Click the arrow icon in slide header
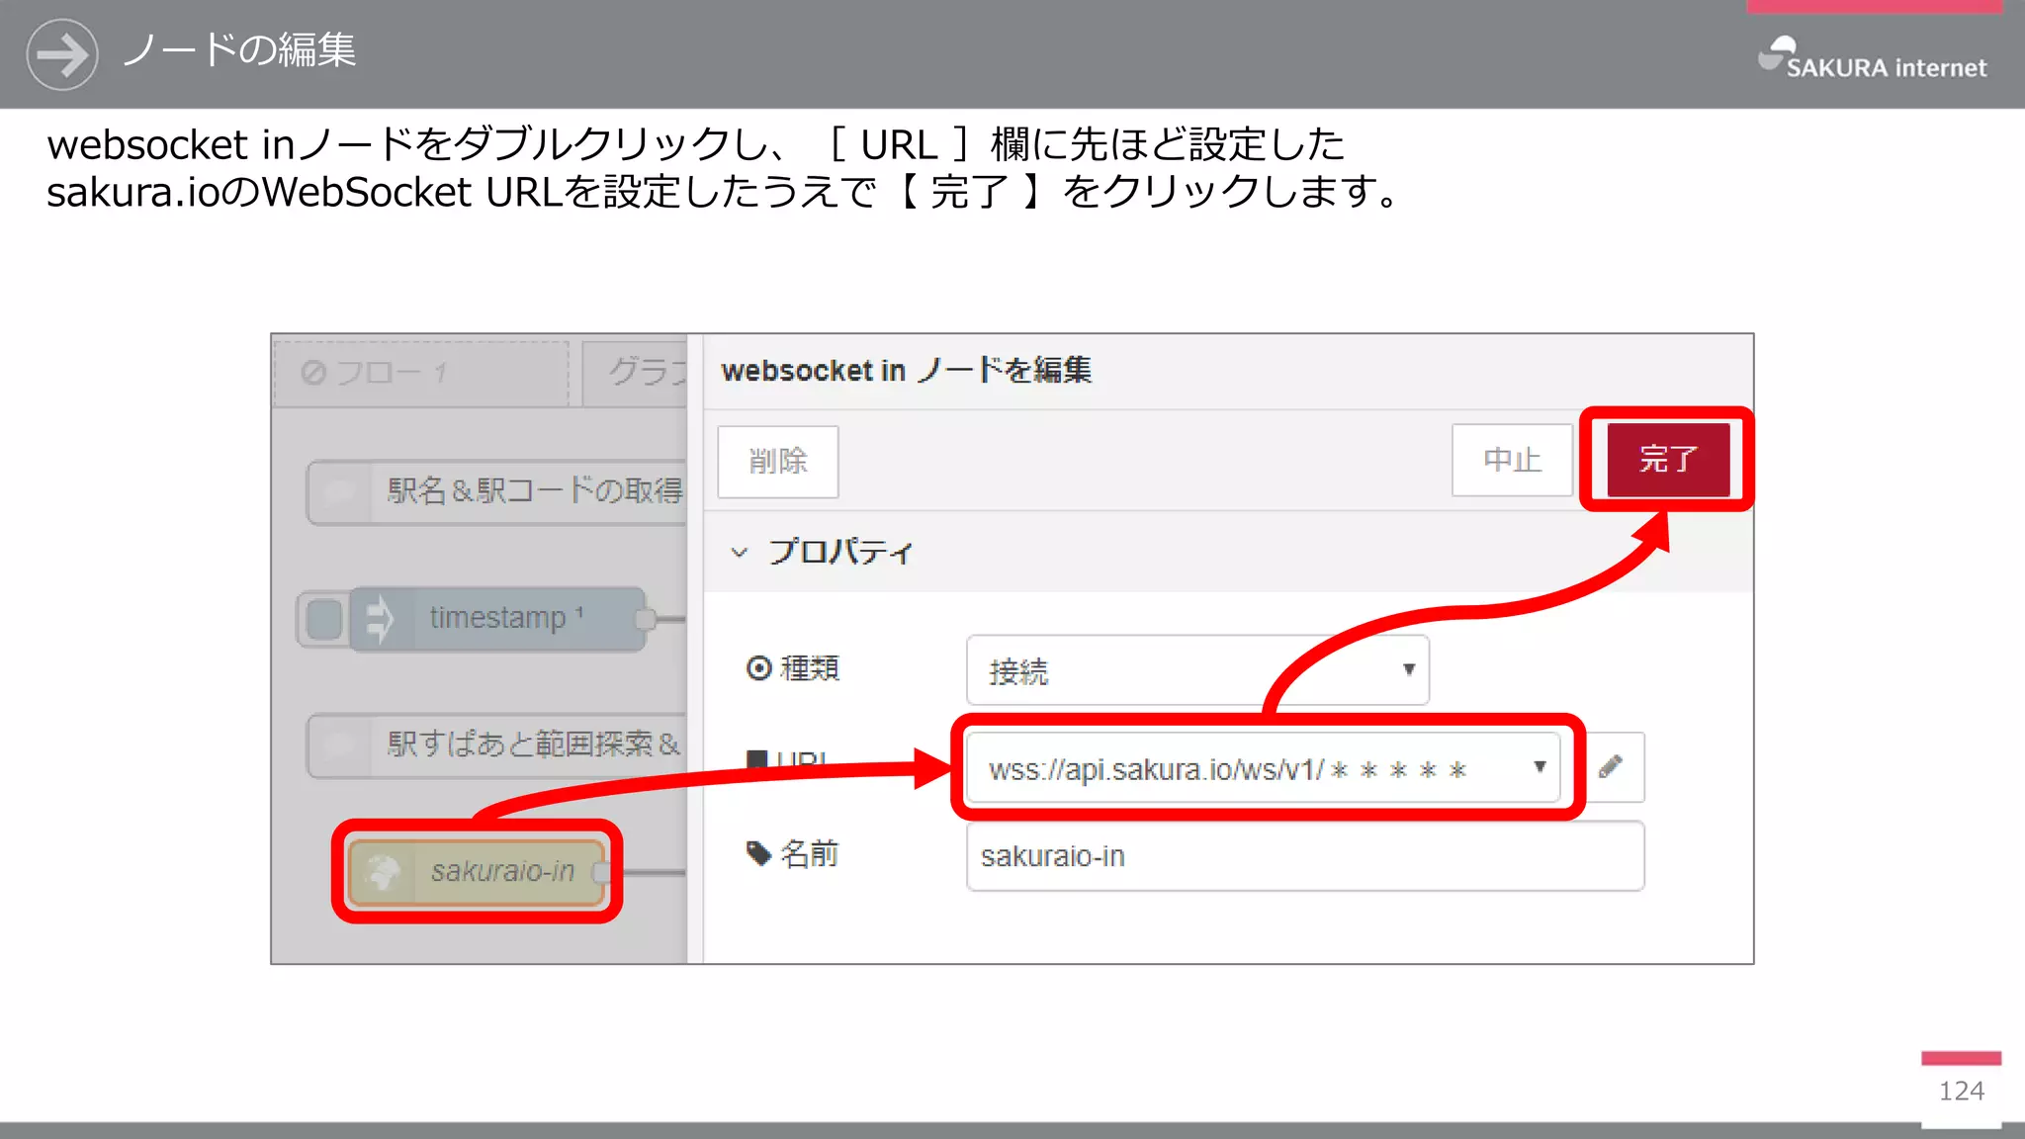Viewport: 2025px width, 1139px height. click(x=62, y=54)
